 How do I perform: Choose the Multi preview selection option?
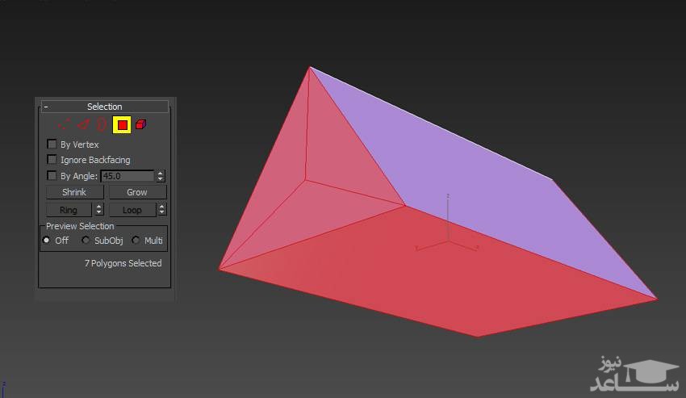click(x=136, y=241)
